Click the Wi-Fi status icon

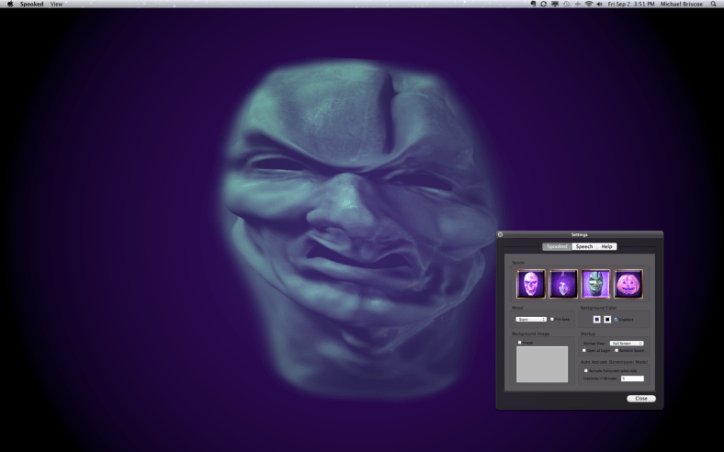click(x=589, y=4)
